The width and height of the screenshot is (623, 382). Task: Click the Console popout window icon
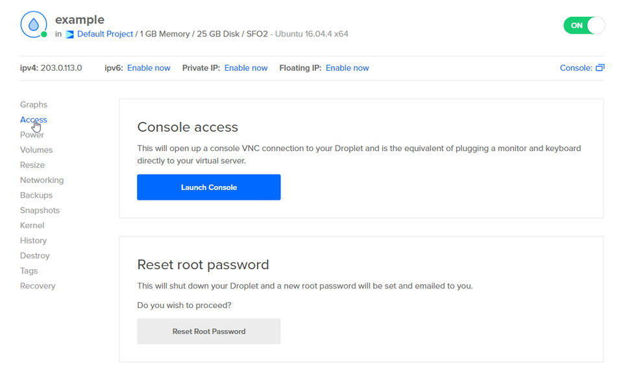[600, 67]
